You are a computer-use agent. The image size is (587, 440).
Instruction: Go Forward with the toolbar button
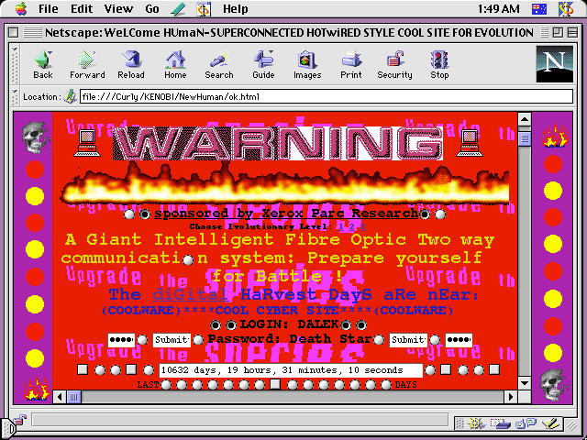[87, 64]
